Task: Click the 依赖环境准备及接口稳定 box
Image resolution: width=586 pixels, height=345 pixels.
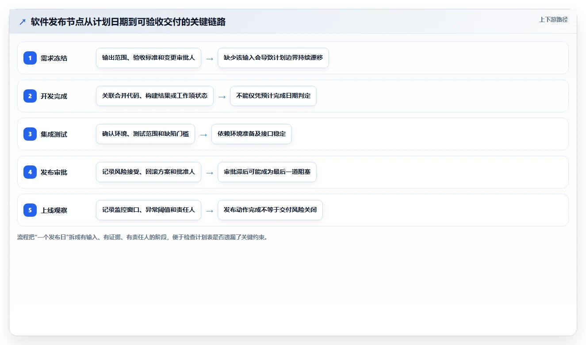Action: click(x=252, y=134)
